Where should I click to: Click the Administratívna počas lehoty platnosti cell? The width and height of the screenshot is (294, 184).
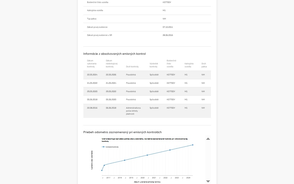point(133,111)
